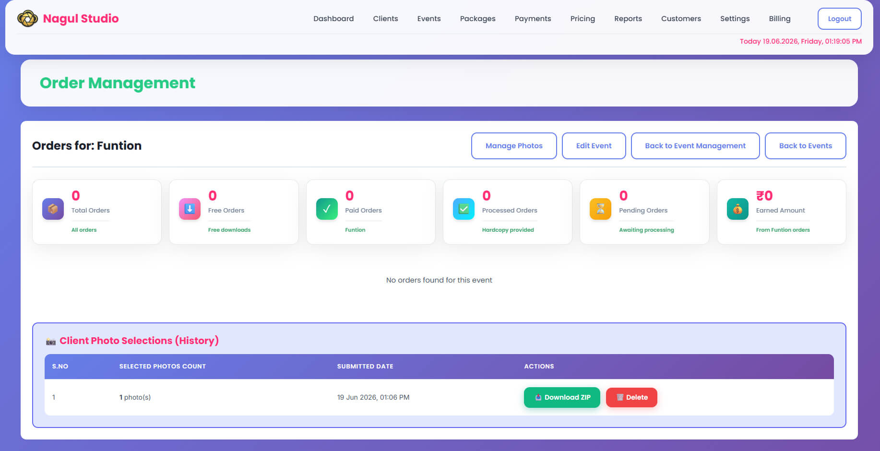Click the "All orders" caption
This screenshot has height=451, width=880.
click(x=84, y=230)
